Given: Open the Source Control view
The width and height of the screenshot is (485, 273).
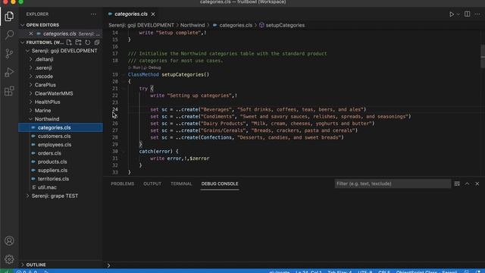Looking at the screenshot, I should click(x=9, y=54).
